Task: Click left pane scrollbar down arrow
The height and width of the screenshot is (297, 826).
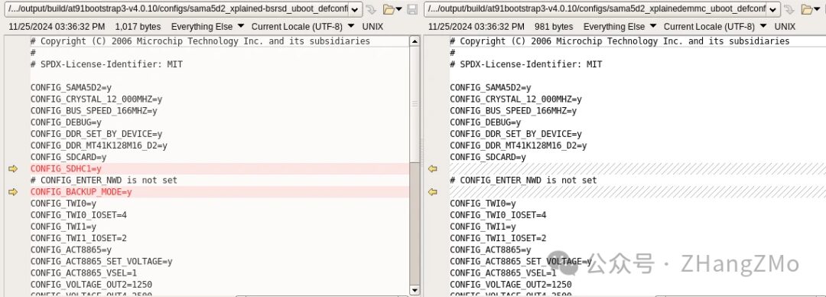Action: point(415,290)
